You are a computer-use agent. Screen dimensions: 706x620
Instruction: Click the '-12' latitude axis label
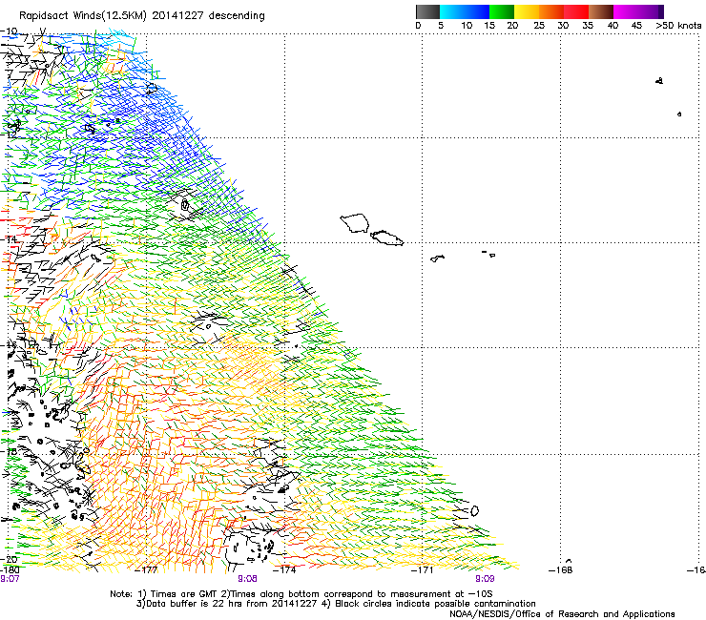(9, 134)
